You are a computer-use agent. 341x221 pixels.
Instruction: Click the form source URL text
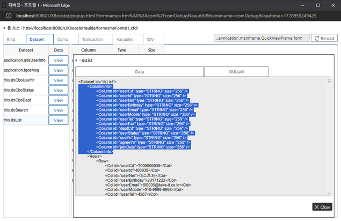pos(80,28)
